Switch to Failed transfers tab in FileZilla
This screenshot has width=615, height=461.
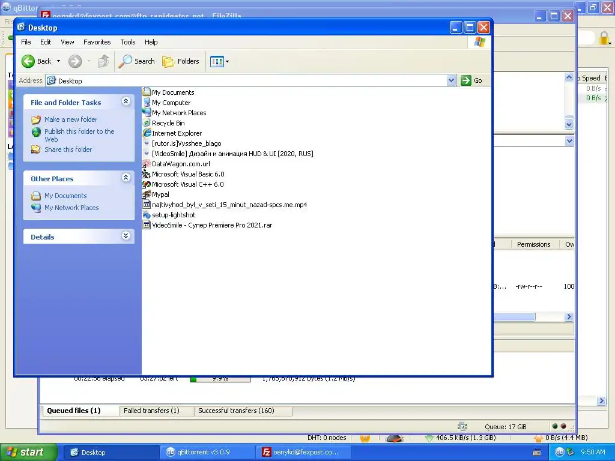157,411
